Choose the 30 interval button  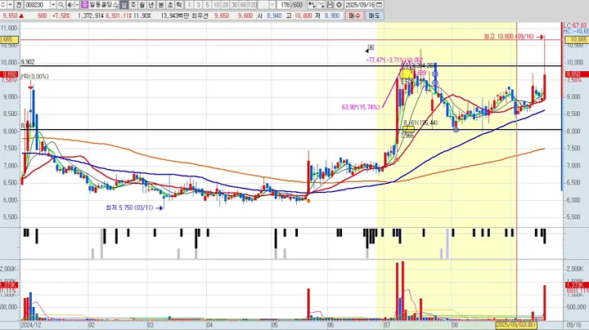pos(235,5)
